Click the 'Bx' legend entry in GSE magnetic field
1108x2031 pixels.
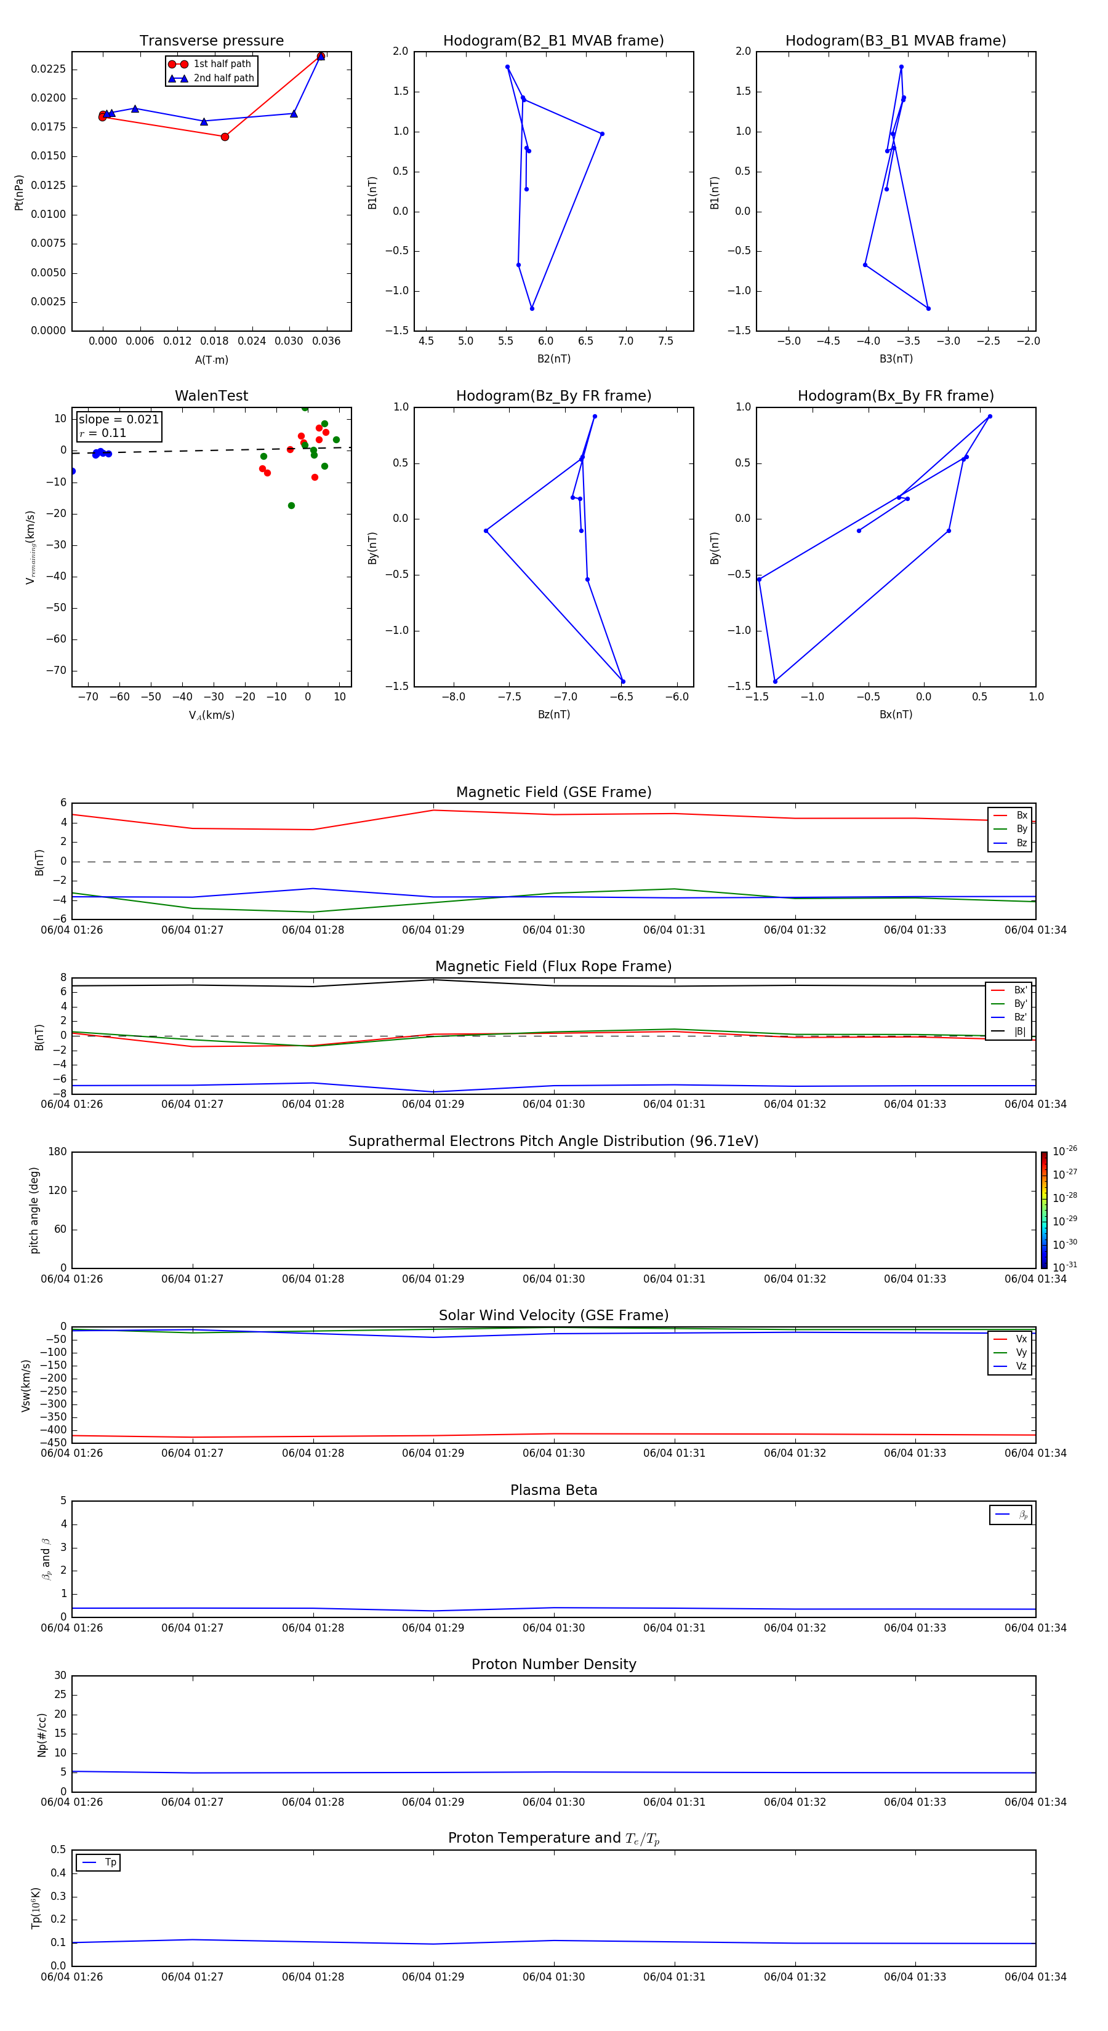click(1010, 815)
